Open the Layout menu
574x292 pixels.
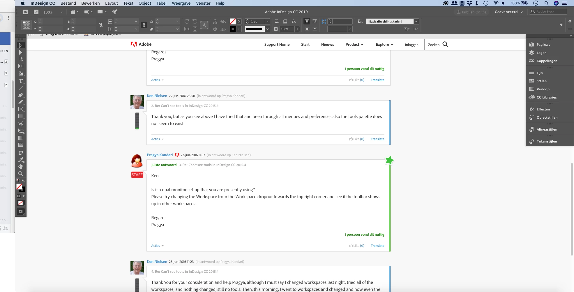click(x=111, y=3)
